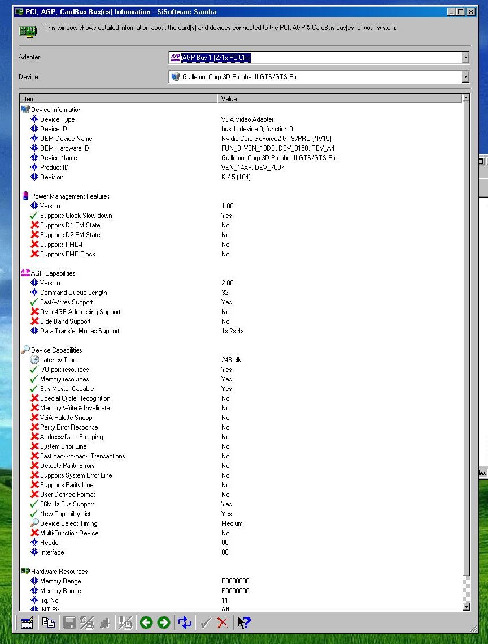The width and height of the screenshot is (488, 644).
Task: Click the Power Management Features battery icon
Action: point(25,196)
